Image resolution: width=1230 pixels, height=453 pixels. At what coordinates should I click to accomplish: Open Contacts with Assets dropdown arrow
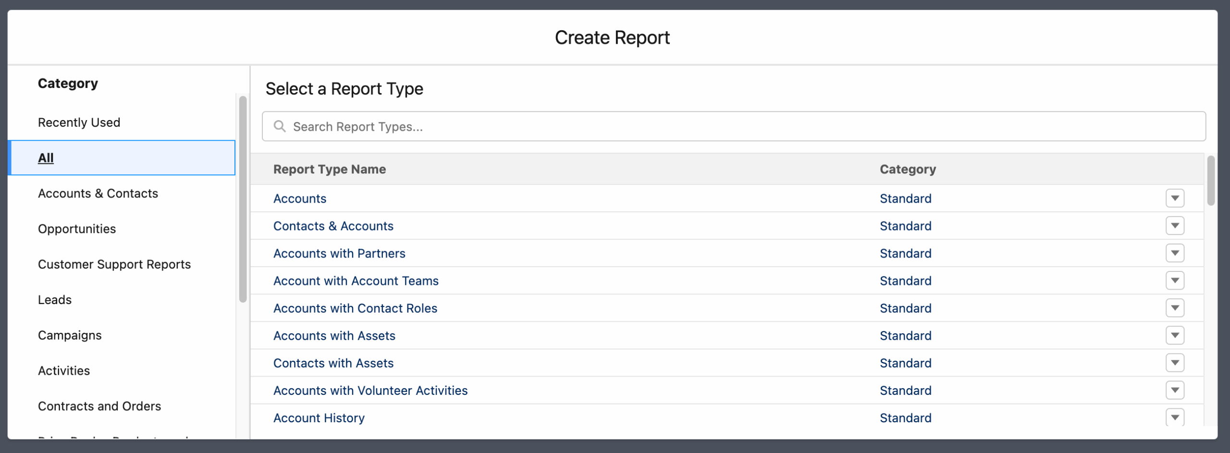point(1174,363)
